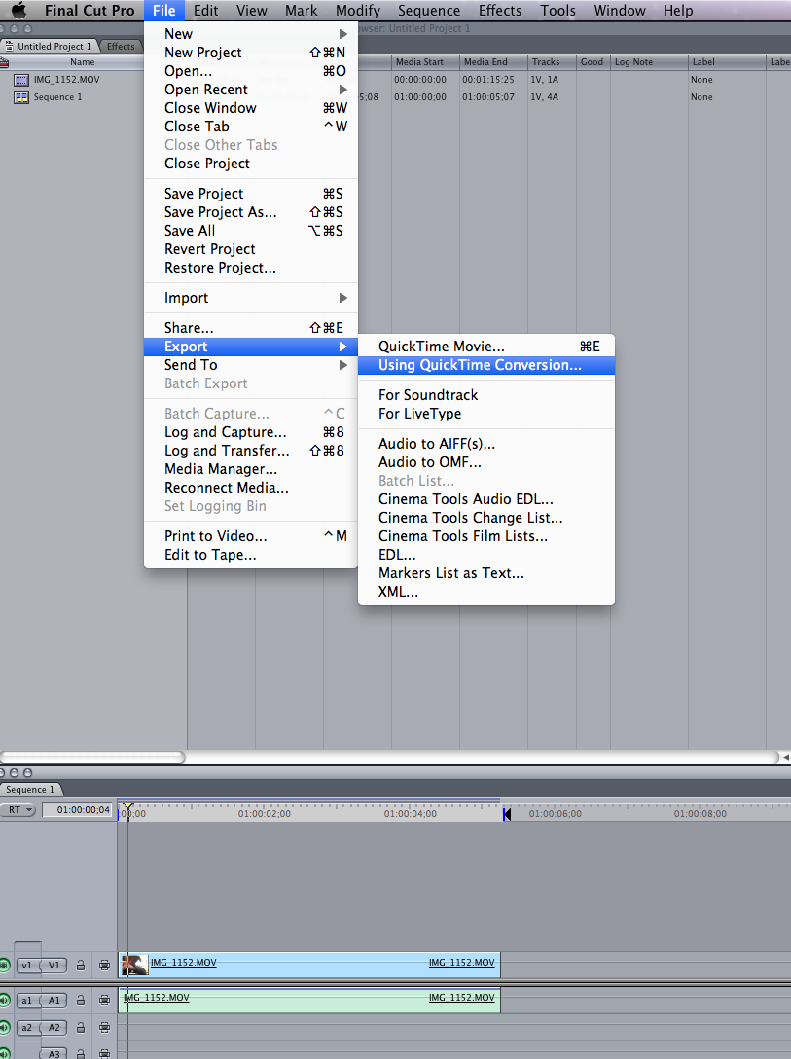Click the v1 source control

pos(27,966)
